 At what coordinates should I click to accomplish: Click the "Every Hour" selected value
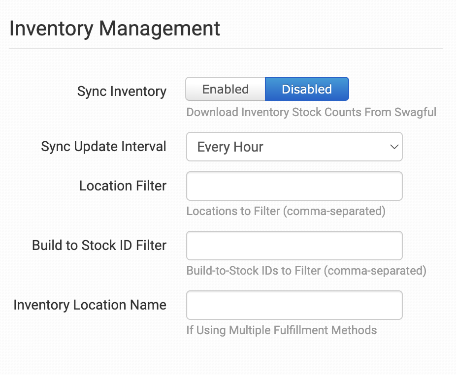[230, 147]
